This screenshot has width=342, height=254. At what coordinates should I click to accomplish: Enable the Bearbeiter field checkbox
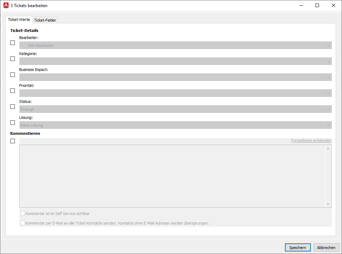pyautogui.click(x=13, y=43)
